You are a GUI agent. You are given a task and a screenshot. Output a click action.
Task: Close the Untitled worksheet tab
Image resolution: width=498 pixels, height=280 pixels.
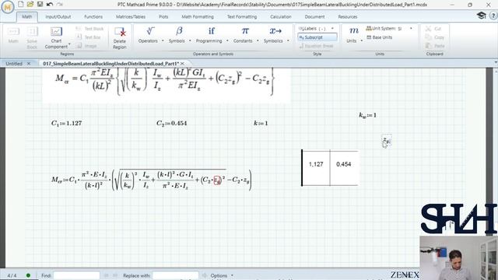(29, 64)
